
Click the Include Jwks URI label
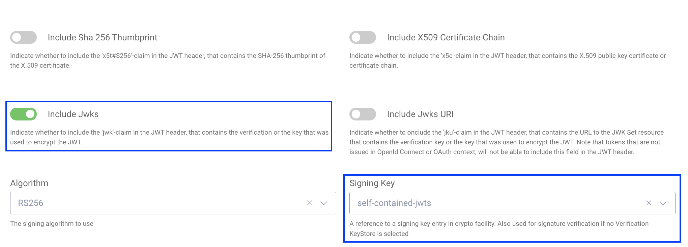pyautogui.click(x=420, y=114)
